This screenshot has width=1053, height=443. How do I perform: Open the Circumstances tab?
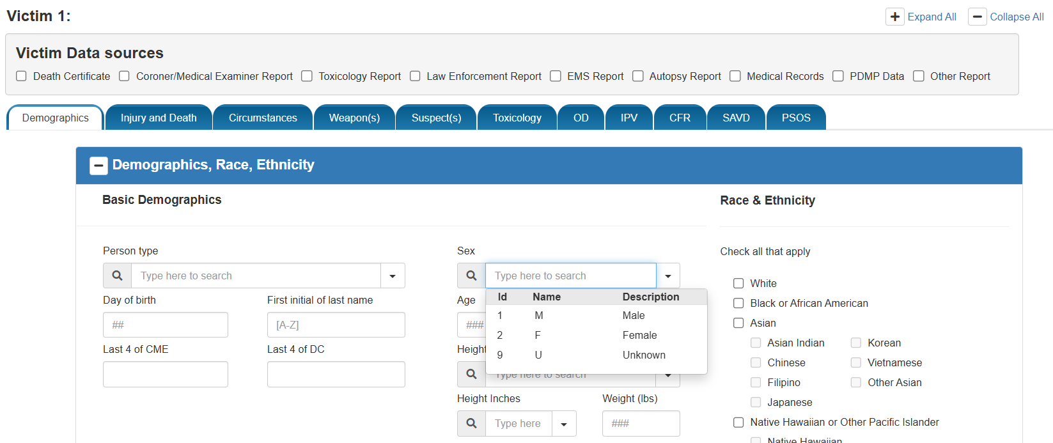263,118
